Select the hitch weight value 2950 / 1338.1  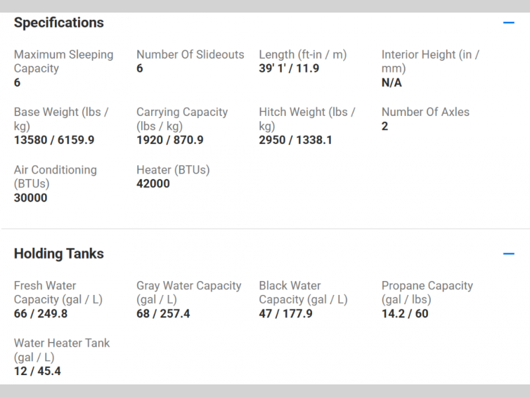[295, 140]
